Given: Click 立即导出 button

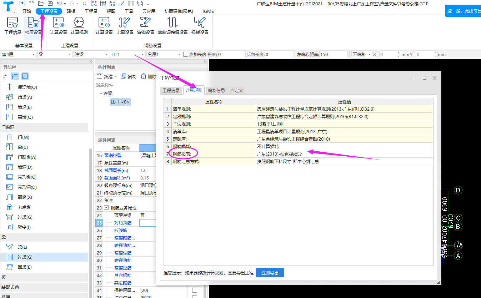Looking at the screenshot, I should [x=270, y=273].
